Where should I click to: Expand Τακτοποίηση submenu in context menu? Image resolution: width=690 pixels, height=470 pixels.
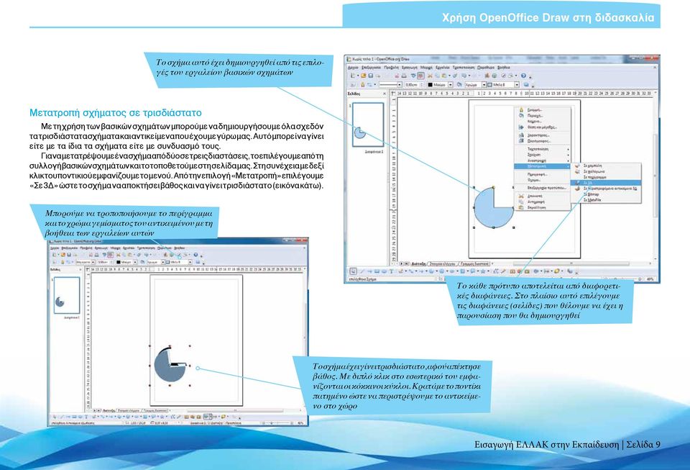point(542,149)
